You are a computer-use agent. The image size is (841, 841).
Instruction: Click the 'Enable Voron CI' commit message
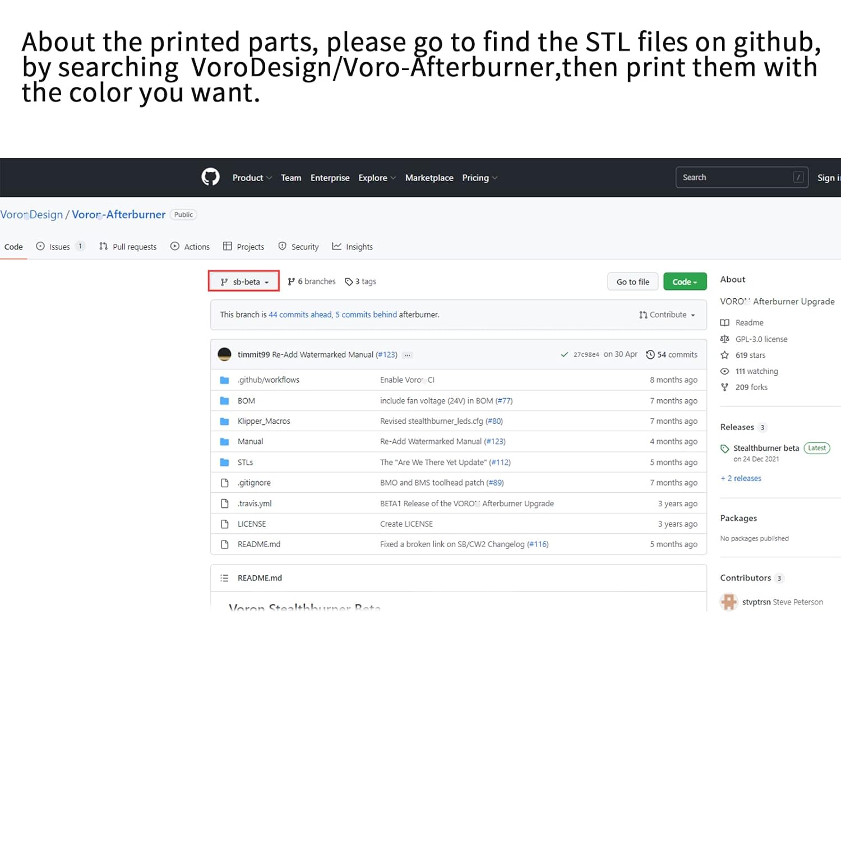[x=407, y=380]
